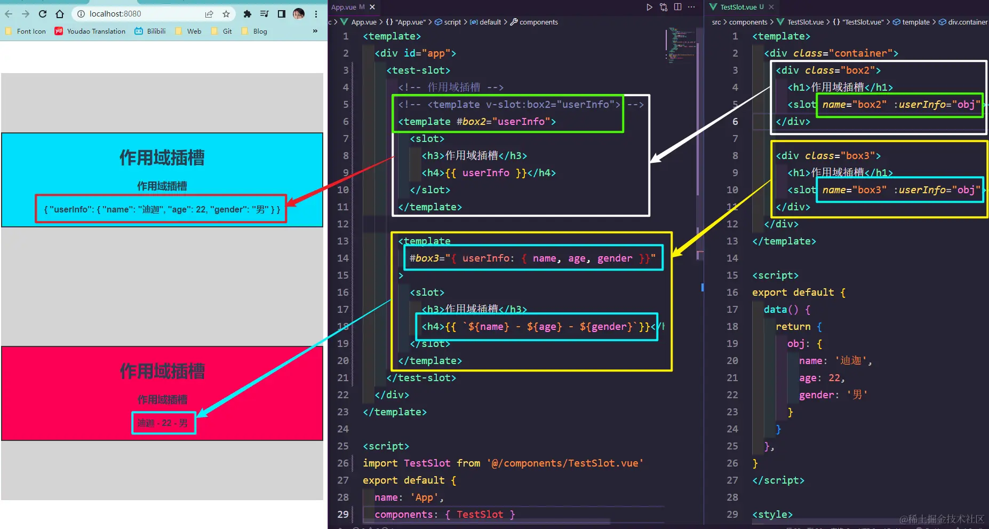Split the editor to the right
Viewport: 989px width, 529px height.
(677, 7)
